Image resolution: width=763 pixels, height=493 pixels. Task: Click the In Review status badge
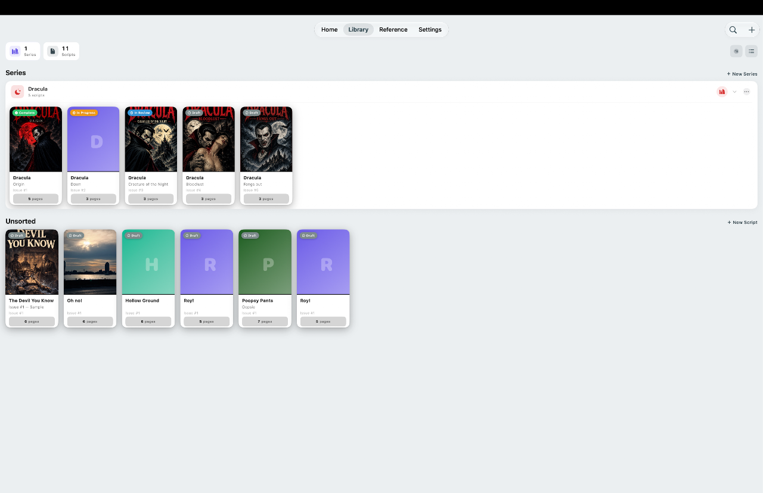[140, 113]
